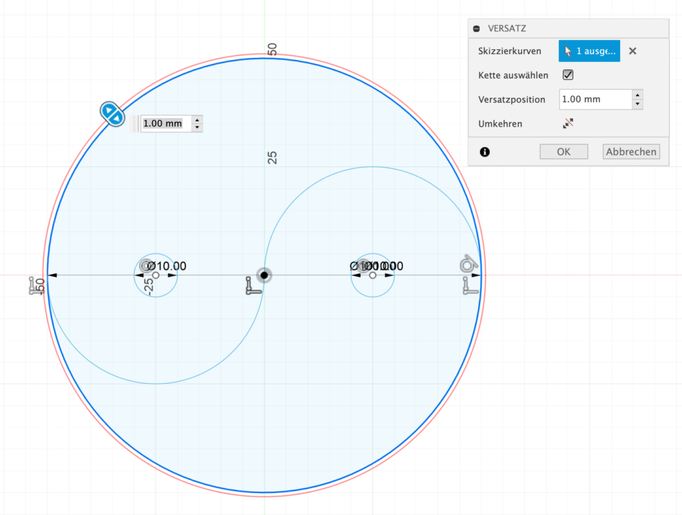The height and width of the screenshot is (515, 682).
Task: Click the tangent constraint icon near right edge
Action: tap(468, 264)
